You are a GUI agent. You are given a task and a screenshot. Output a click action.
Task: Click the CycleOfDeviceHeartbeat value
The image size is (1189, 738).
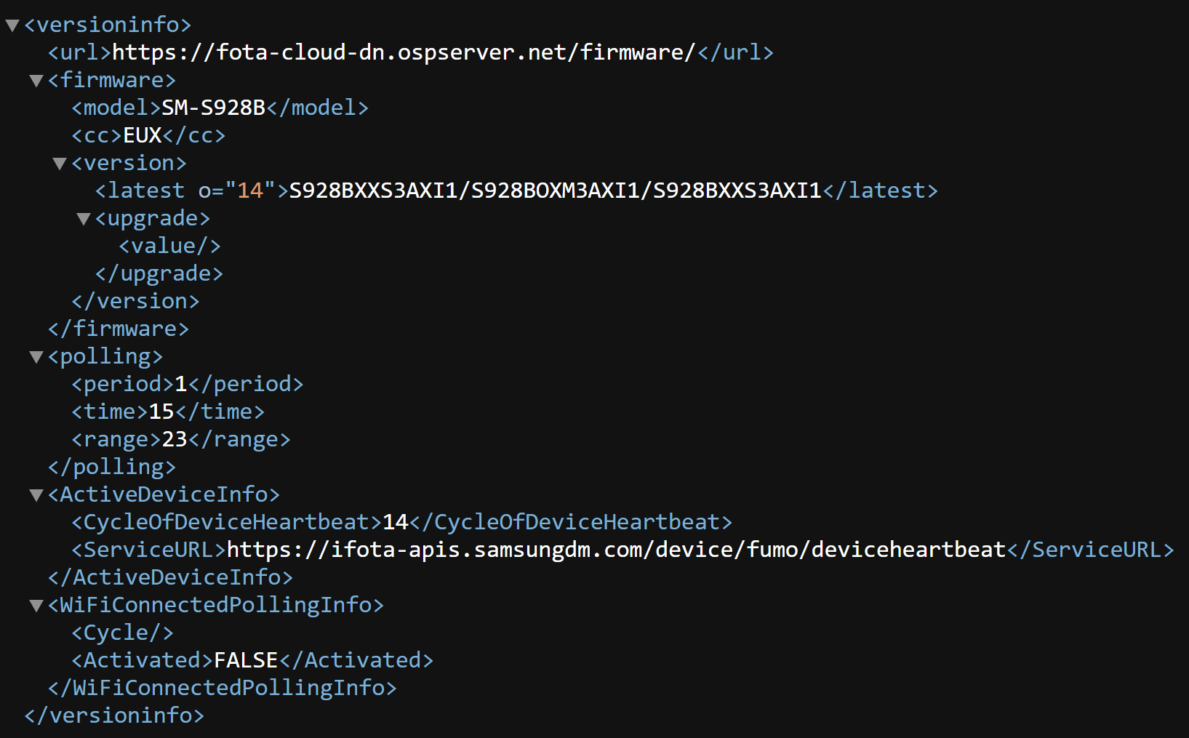[396, 522]
